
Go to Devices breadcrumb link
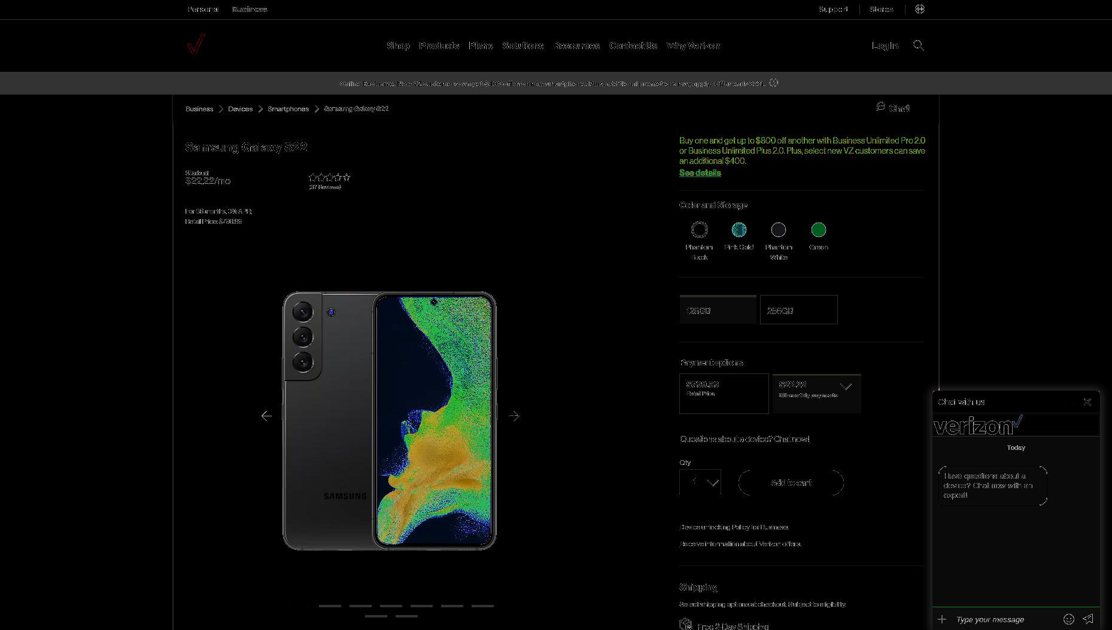240,109
